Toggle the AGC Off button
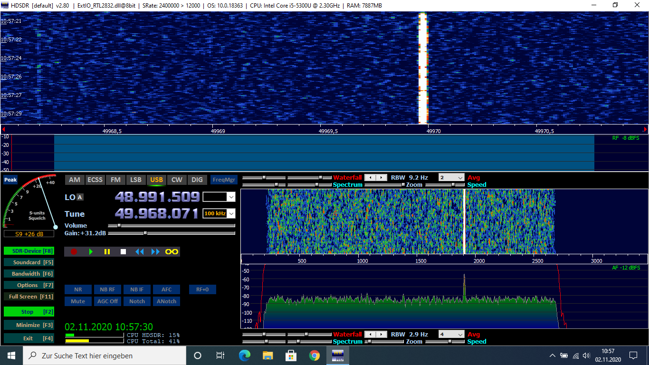Screen dimensions: 649x365 pos(107,301)
